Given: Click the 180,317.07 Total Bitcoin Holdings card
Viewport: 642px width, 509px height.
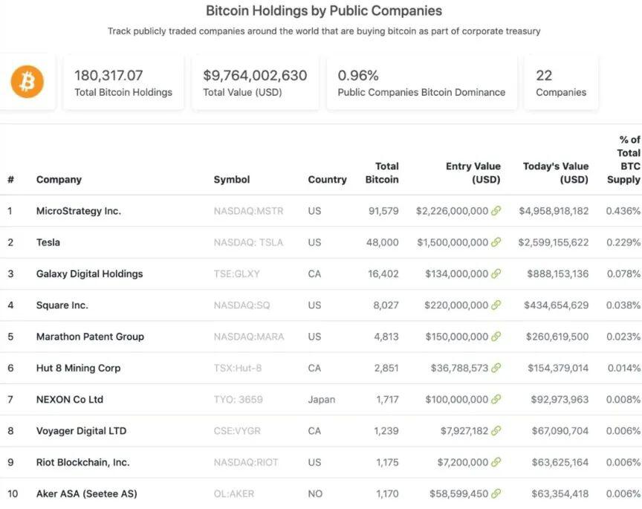Looking at the screenshot, I should 123,82.
